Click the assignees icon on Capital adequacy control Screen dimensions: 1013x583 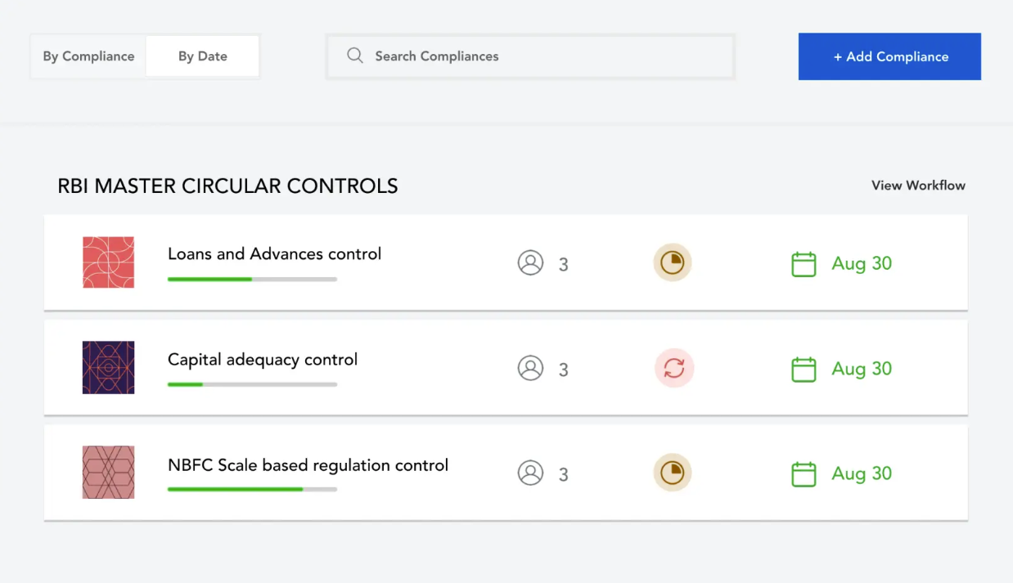[530, 367]
